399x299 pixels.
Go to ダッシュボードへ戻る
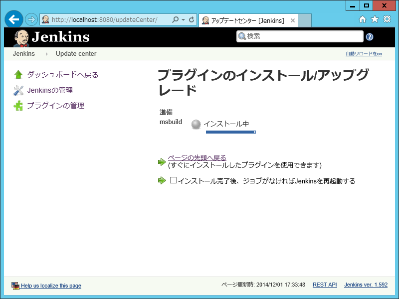(x=63, y=75)
